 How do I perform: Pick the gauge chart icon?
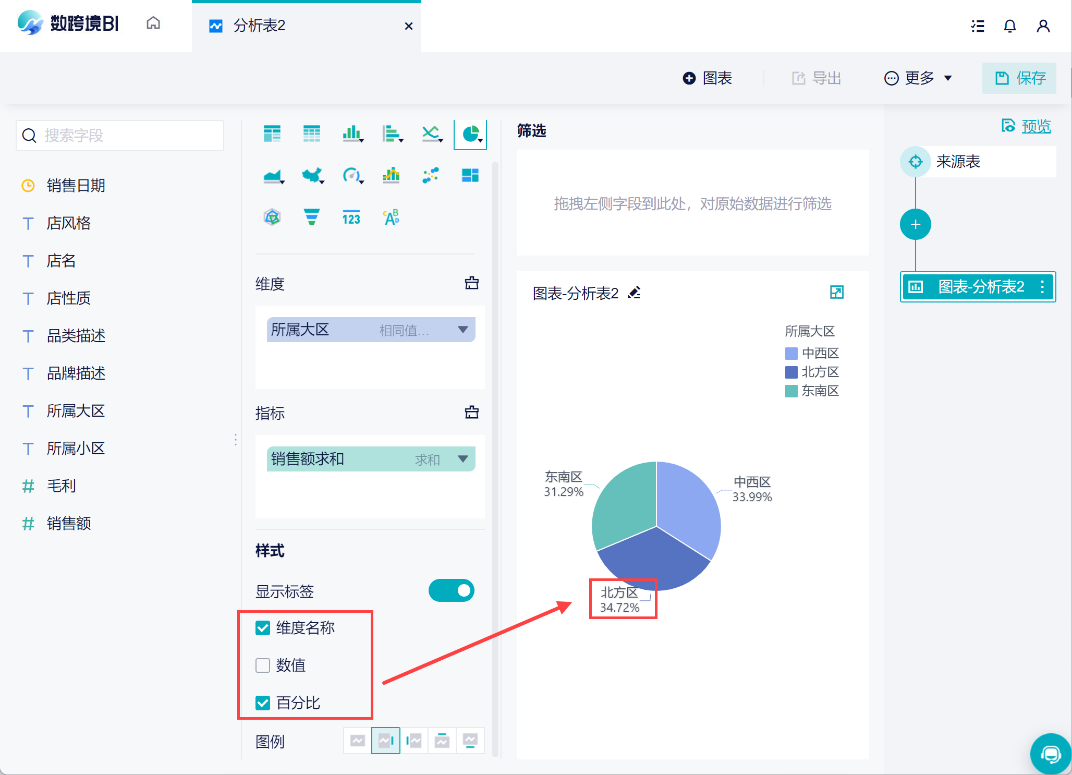tap(352, 176)
